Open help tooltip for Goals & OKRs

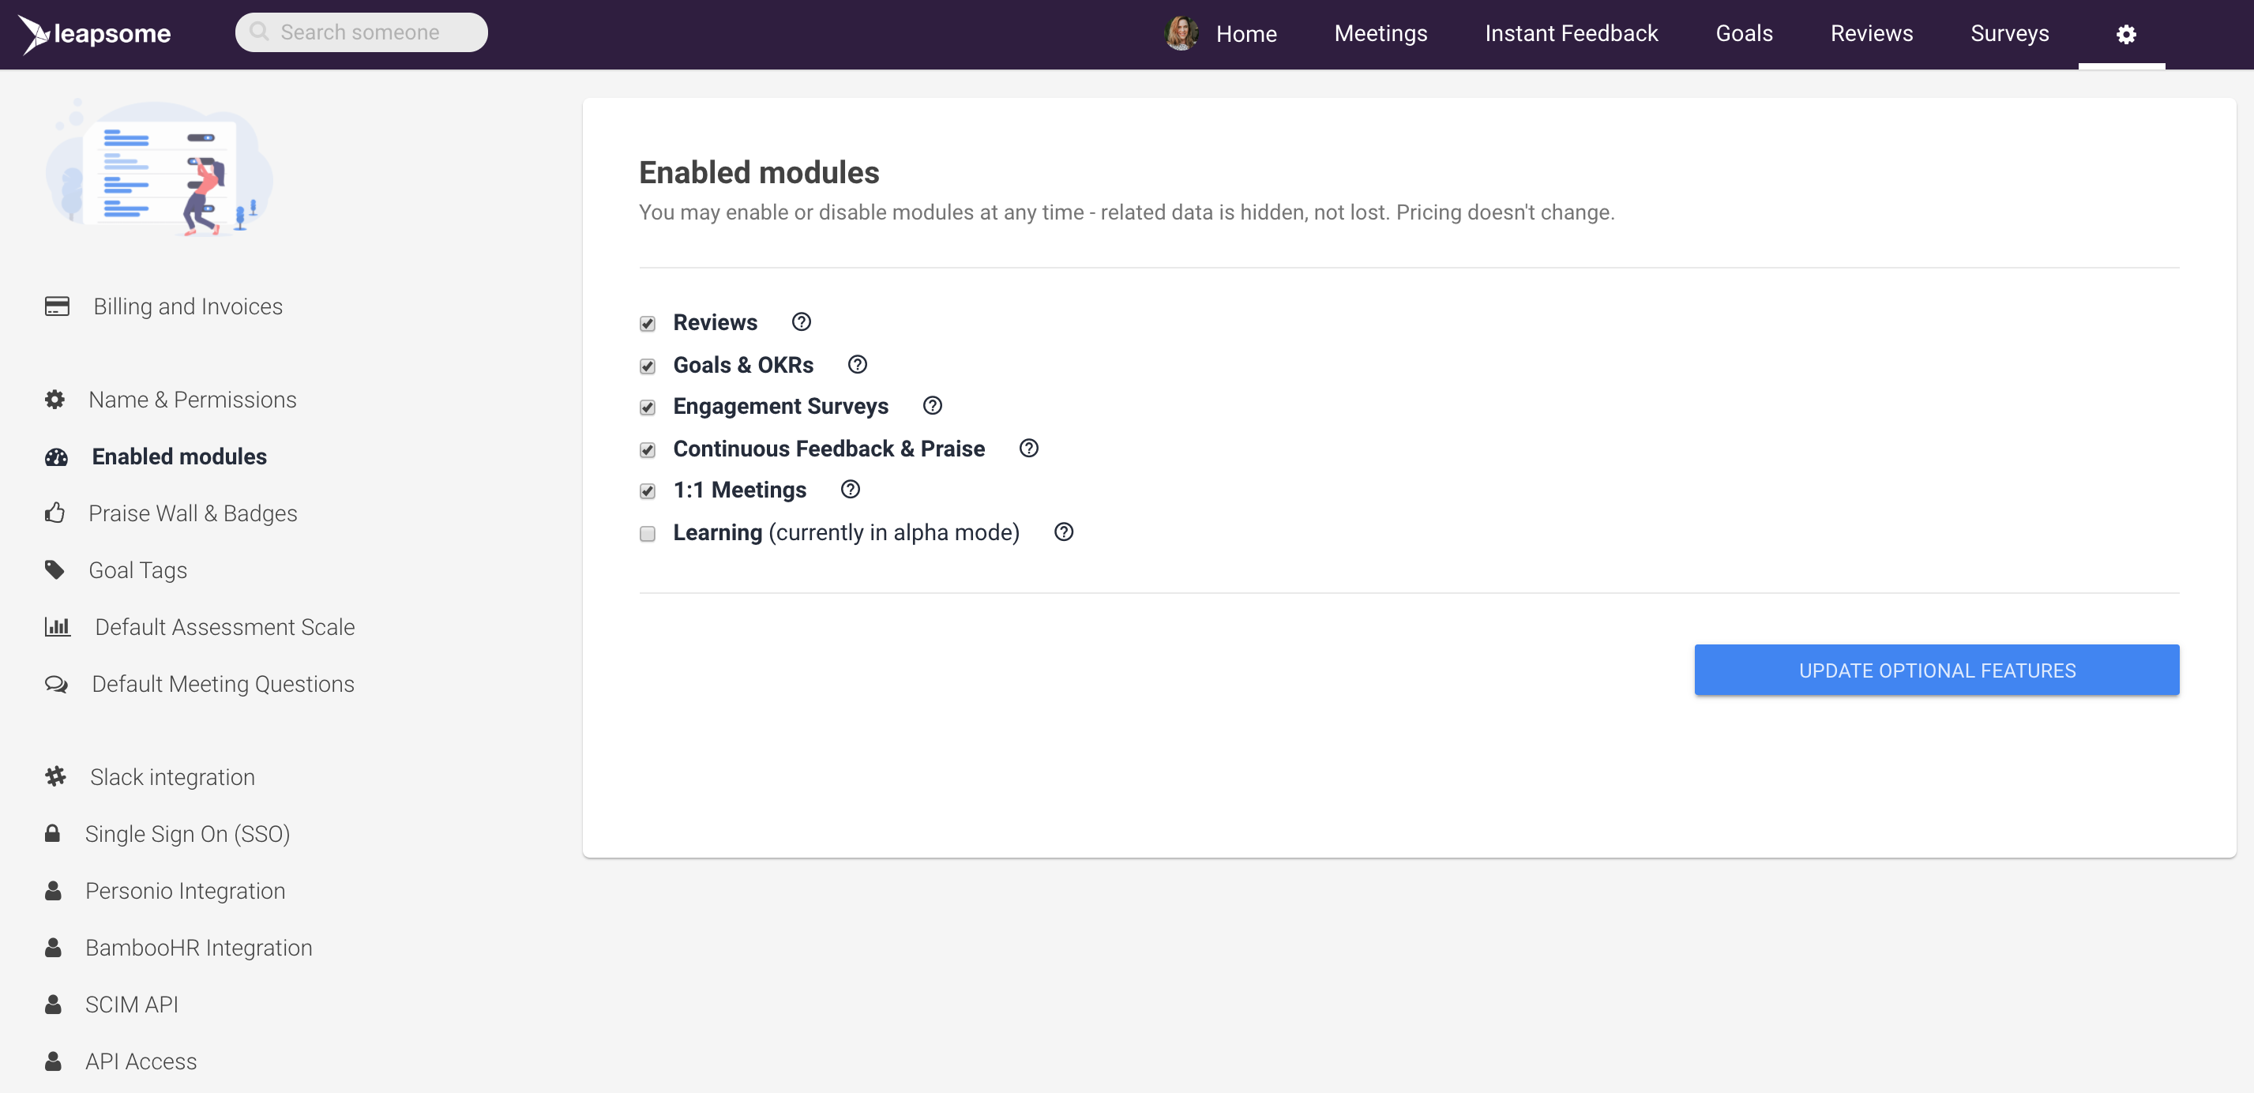click(858, 364)
